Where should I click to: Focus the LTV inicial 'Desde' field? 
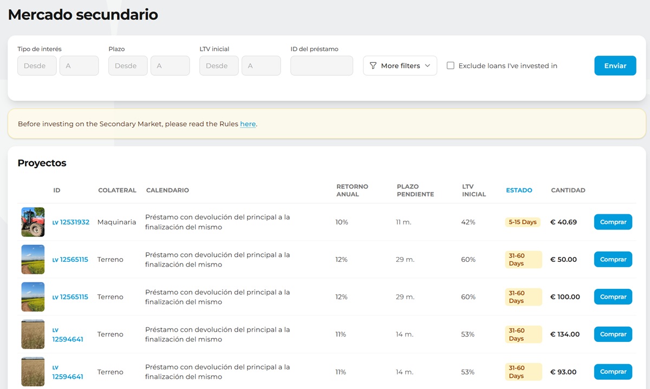(x=219, y=65)
